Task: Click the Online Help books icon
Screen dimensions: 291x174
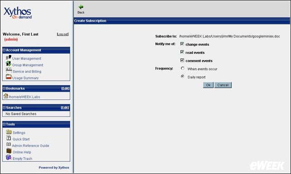Action: pyautogui.click(x=9, y=151)
